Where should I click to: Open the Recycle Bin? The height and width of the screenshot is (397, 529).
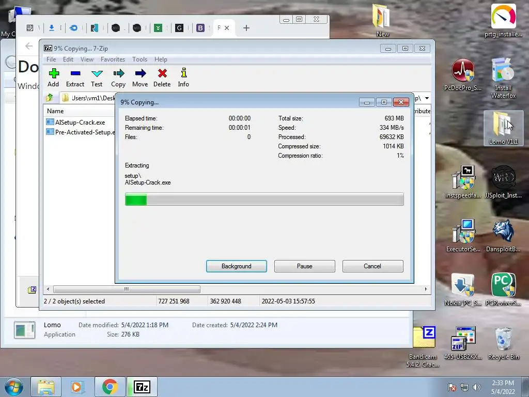(503, 343)
